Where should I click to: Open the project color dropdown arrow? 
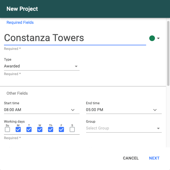click(x=158, y=38)
